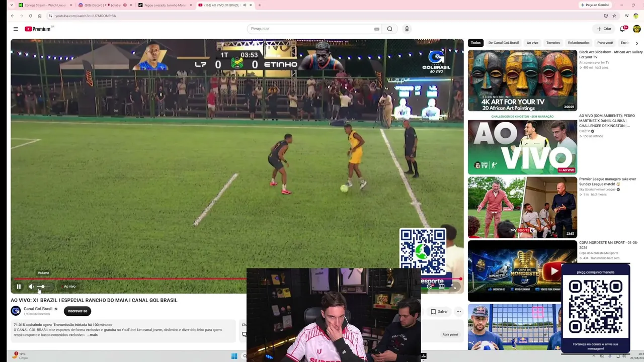Click the search magnifier button

point(389,29)
